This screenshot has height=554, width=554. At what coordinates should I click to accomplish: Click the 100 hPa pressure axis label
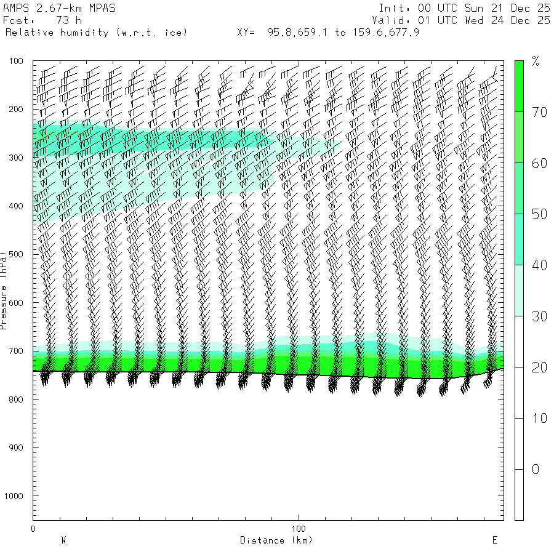[16, 61]
